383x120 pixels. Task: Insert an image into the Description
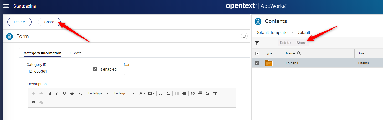(x=208, y=94)
